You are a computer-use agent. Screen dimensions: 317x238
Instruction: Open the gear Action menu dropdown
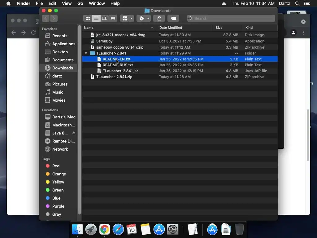pyautogui.click(x=144, y=18)
